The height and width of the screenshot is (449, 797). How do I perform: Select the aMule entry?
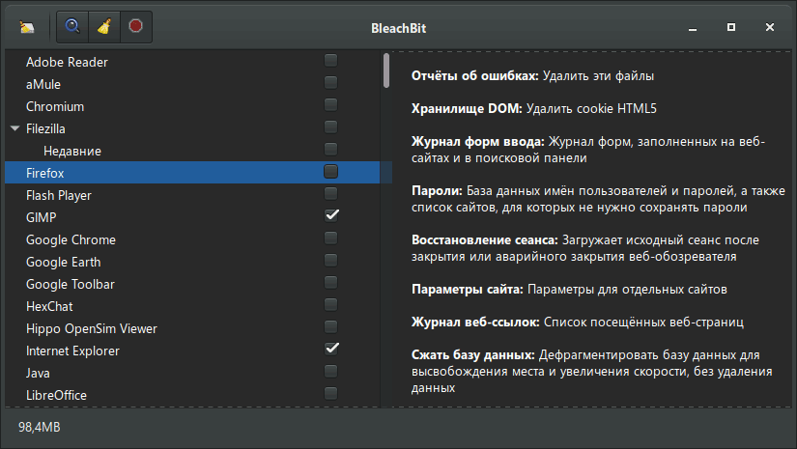(192, 84)
